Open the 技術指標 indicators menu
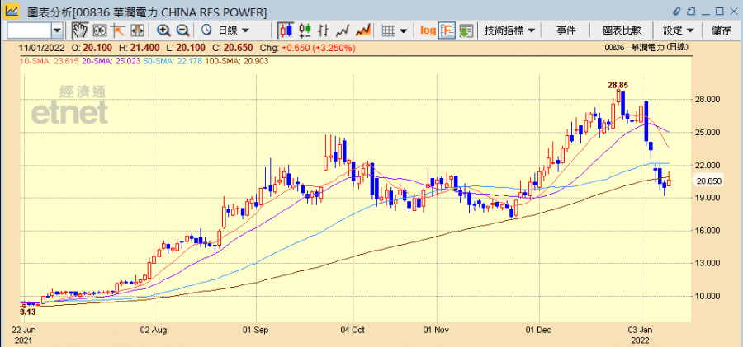Screen dimensions: 743x347 509,30
